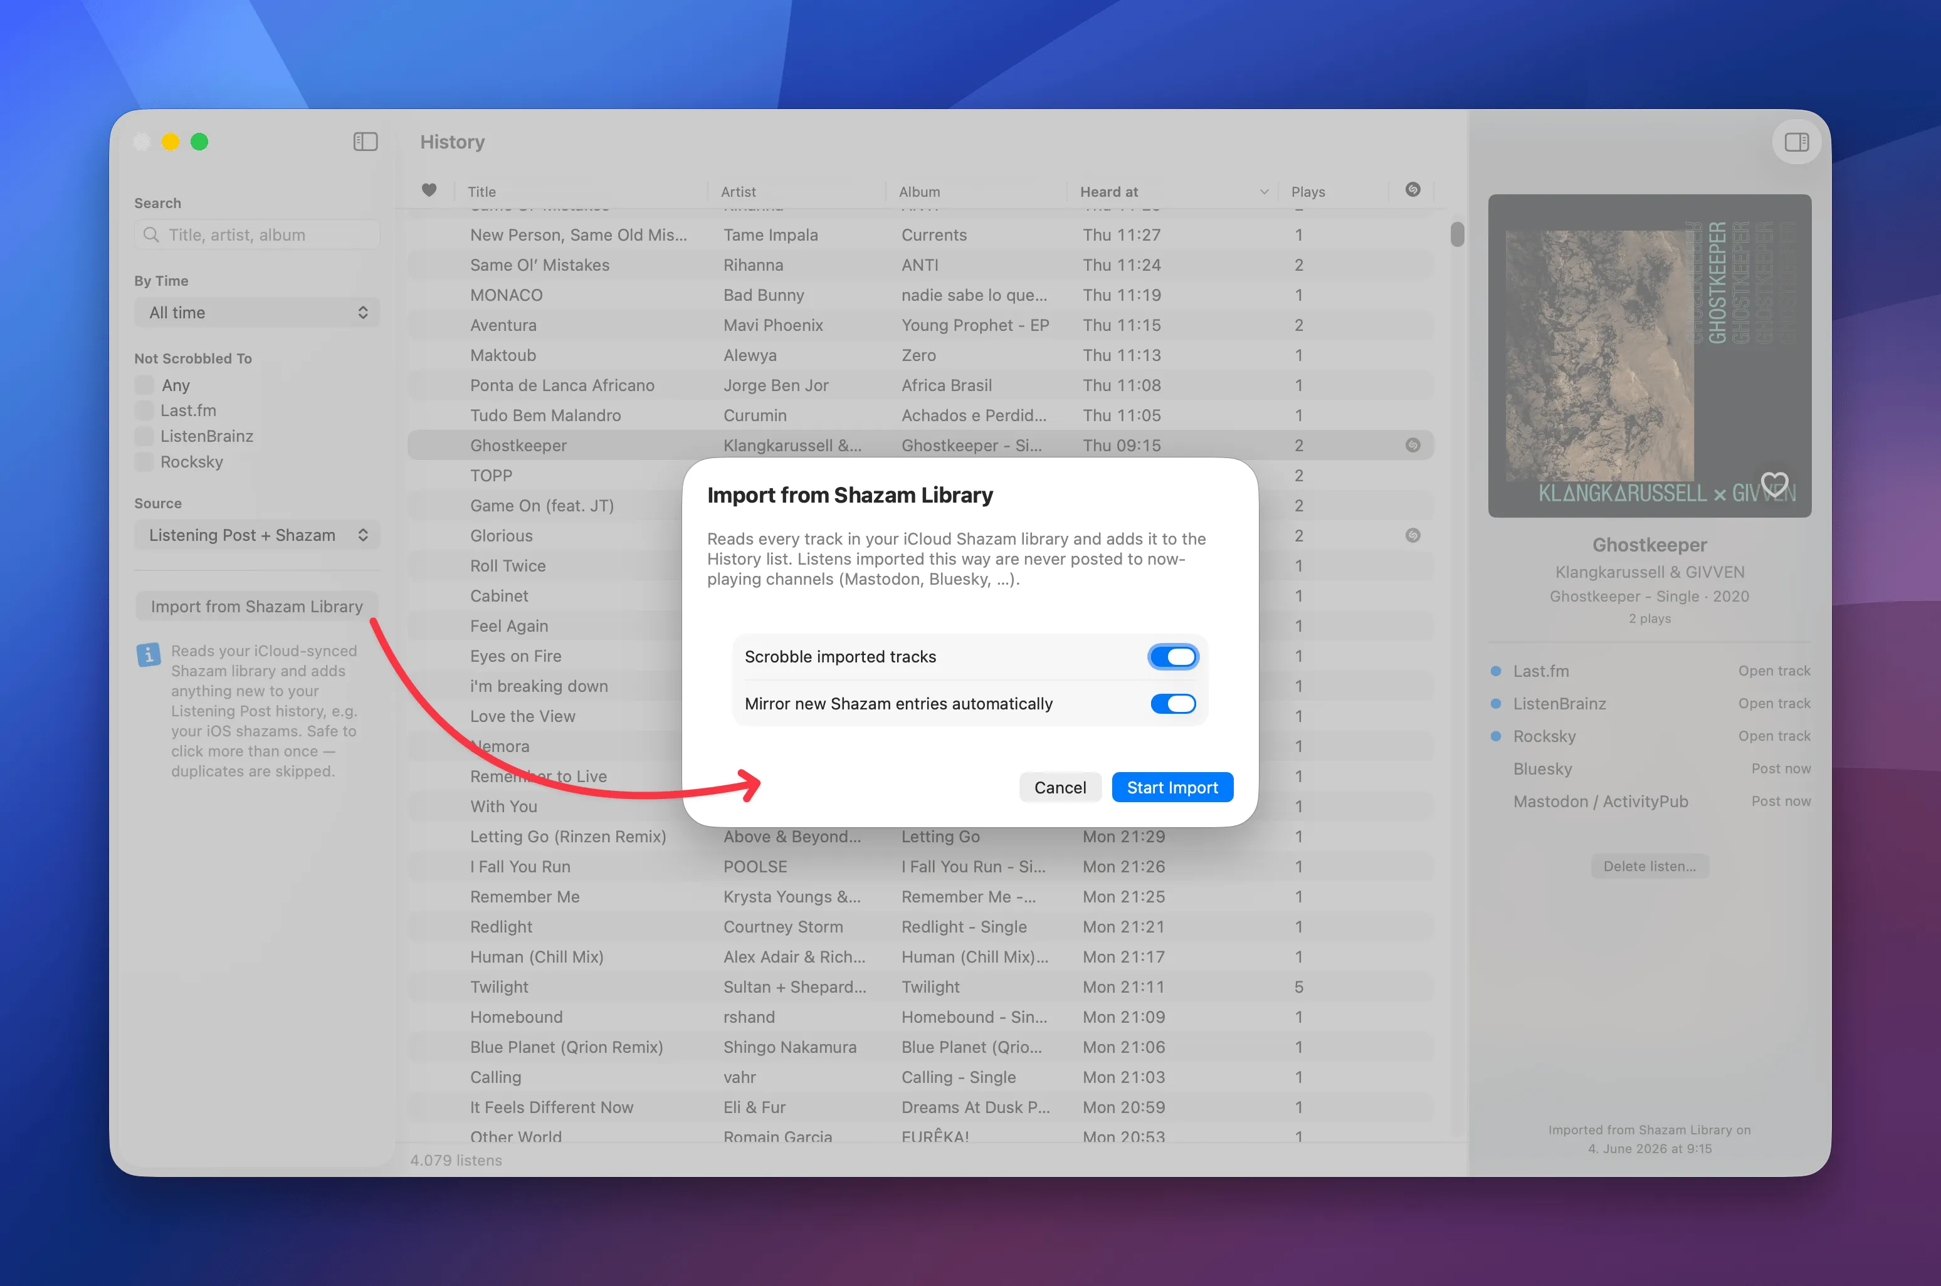Viewport: 1941px width, 1286px height.
Task: Click Post now for Mastodon / ActivityPub
Action: point(1781,802)
